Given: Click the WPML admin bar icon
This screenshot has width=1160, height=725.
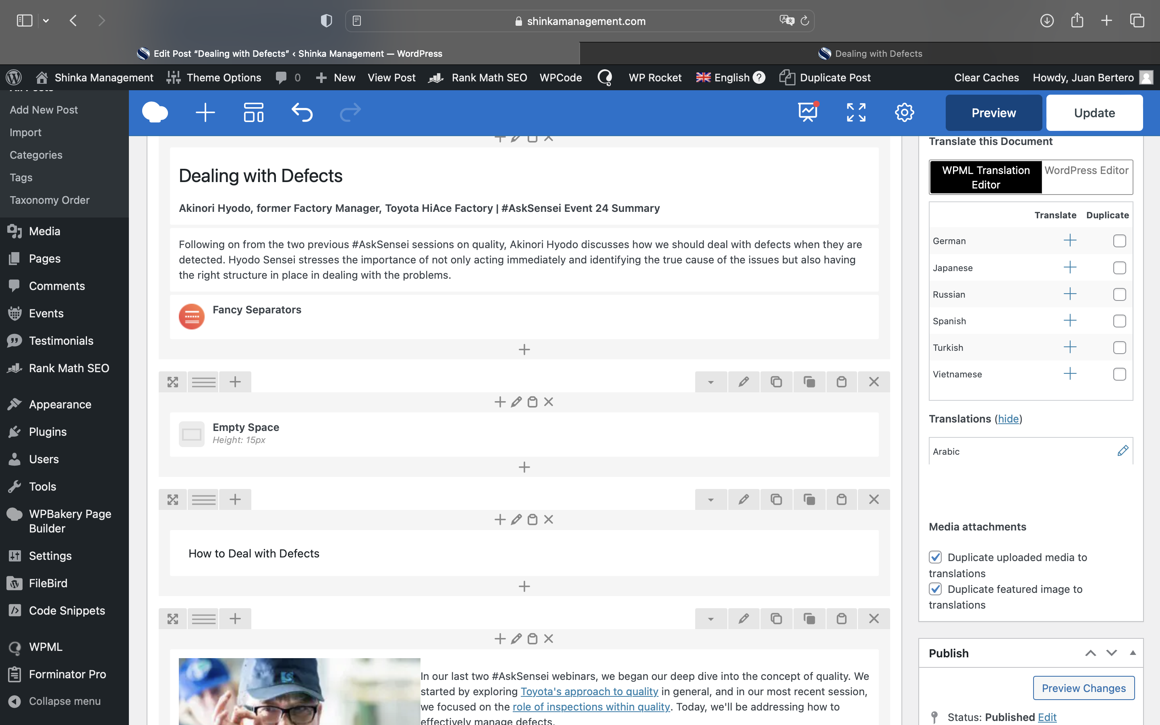Looking at the screenshot, I should click(605, 77).
